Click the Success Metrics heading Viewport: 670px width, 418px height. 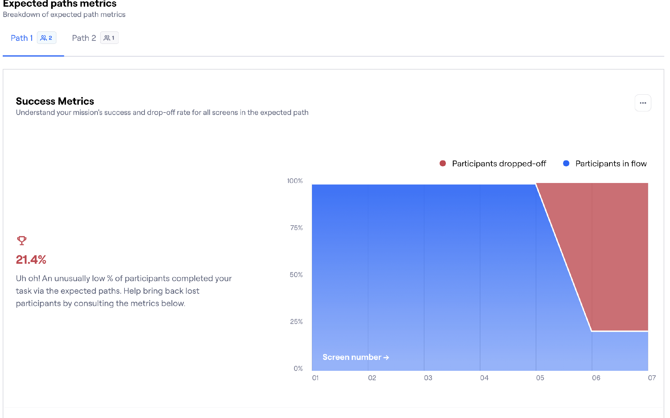[55, 101]
